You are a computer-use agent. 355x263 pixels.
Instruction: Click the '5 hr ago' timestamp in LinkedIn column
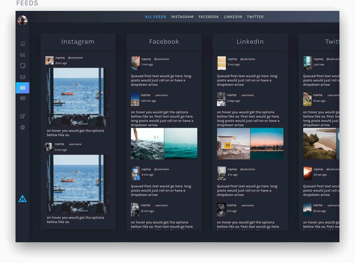232,211
